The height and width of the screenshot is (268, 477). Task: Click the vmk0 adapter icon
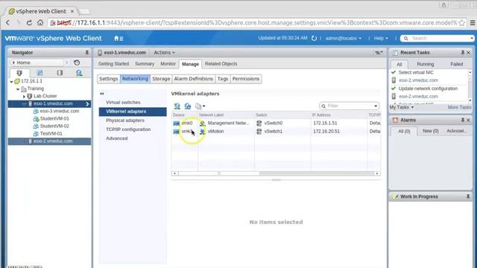(176, 123)
